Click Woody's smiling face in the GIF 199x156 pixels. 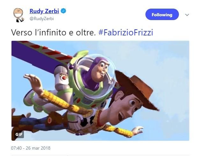128,108
